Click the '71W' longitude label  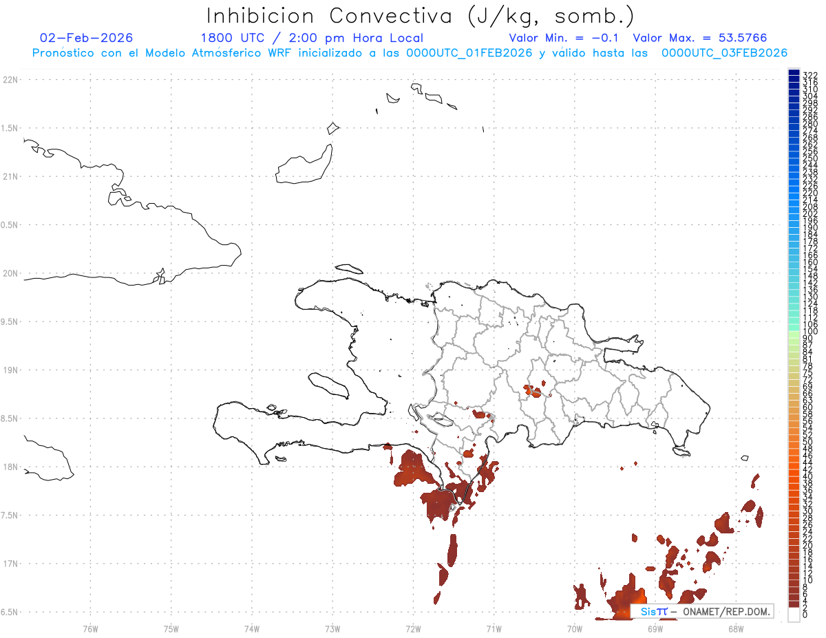click(x=494, y=628)
